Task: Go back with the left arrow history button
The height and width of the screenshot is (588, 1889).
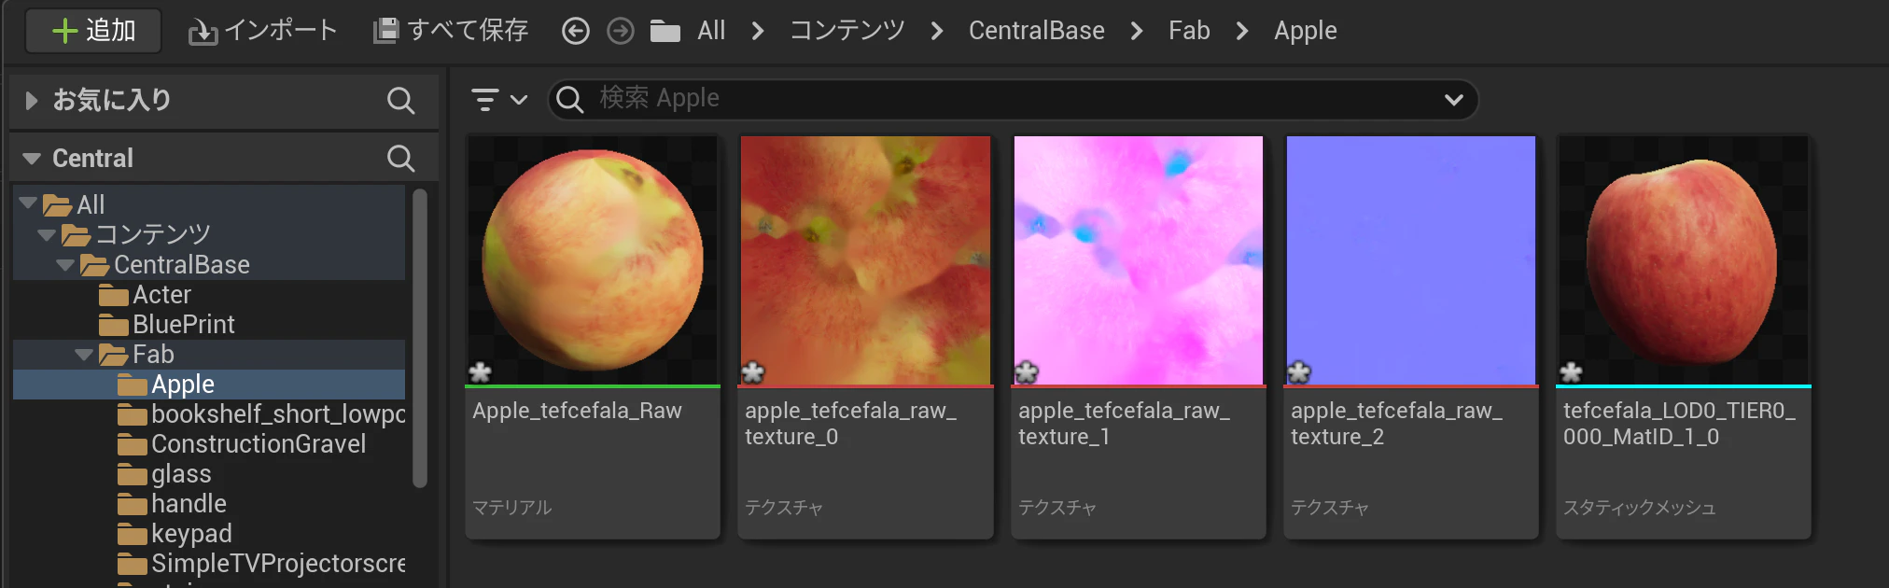Action: (576, 32)
